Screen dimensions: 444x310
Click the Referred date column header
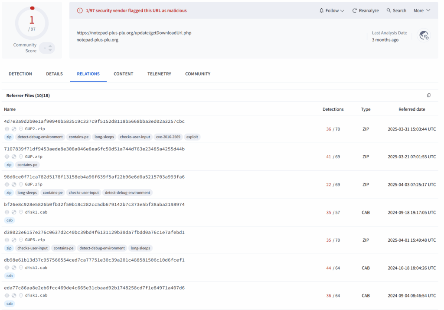412,109
